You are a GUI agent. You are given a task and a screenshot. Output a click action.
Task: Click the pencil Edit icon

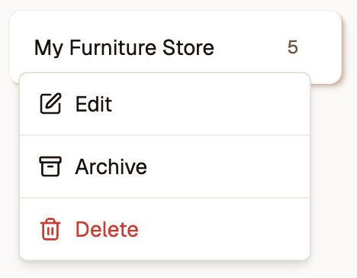click(x=50, y=103)
